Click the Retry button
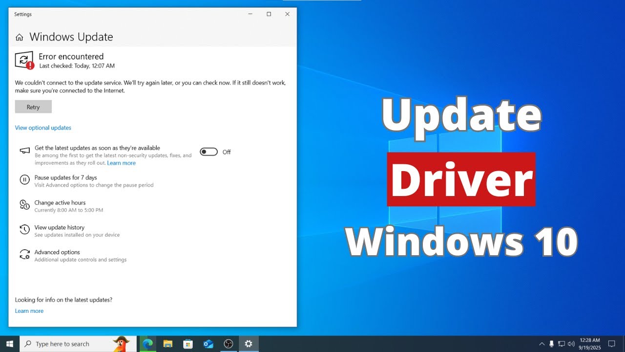Image resolution: width=625 pixels, height=352 pixels. [33, 107]
